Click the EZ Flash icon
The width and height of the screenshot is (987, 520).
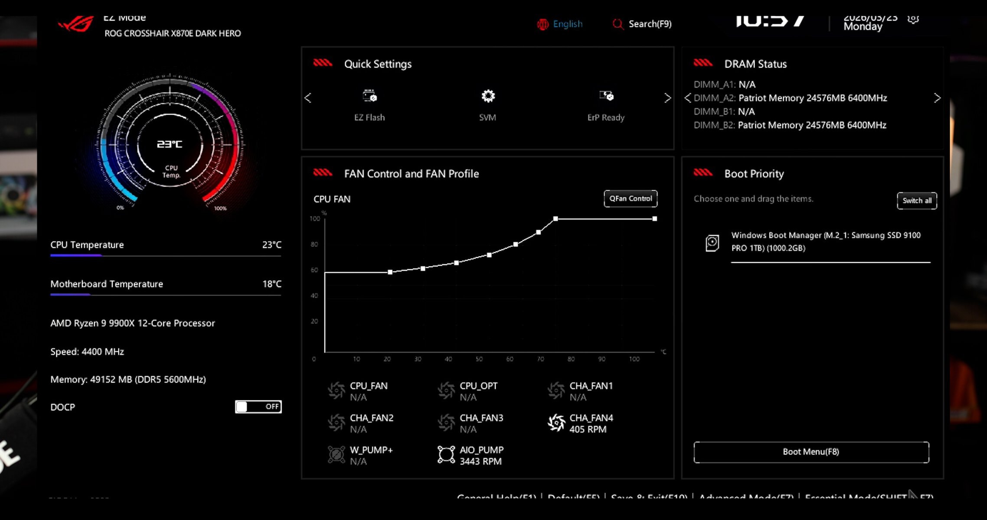(x=369, y=96)
